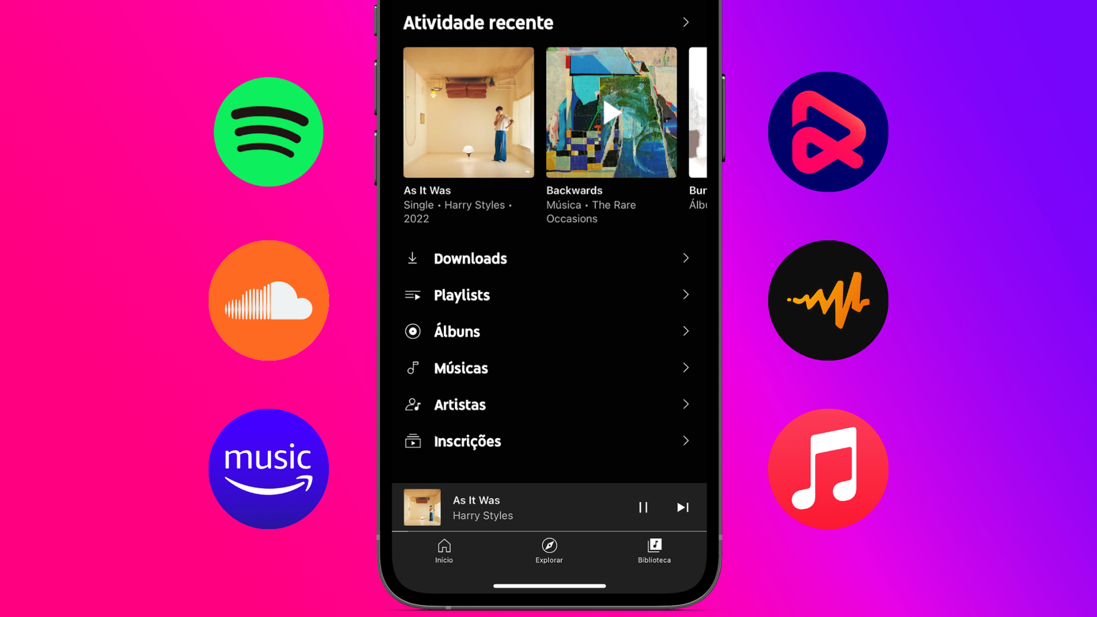Click skip next button for Harry Styles
This screenshot has width=1097, height=617.
[x=682, y=507]
